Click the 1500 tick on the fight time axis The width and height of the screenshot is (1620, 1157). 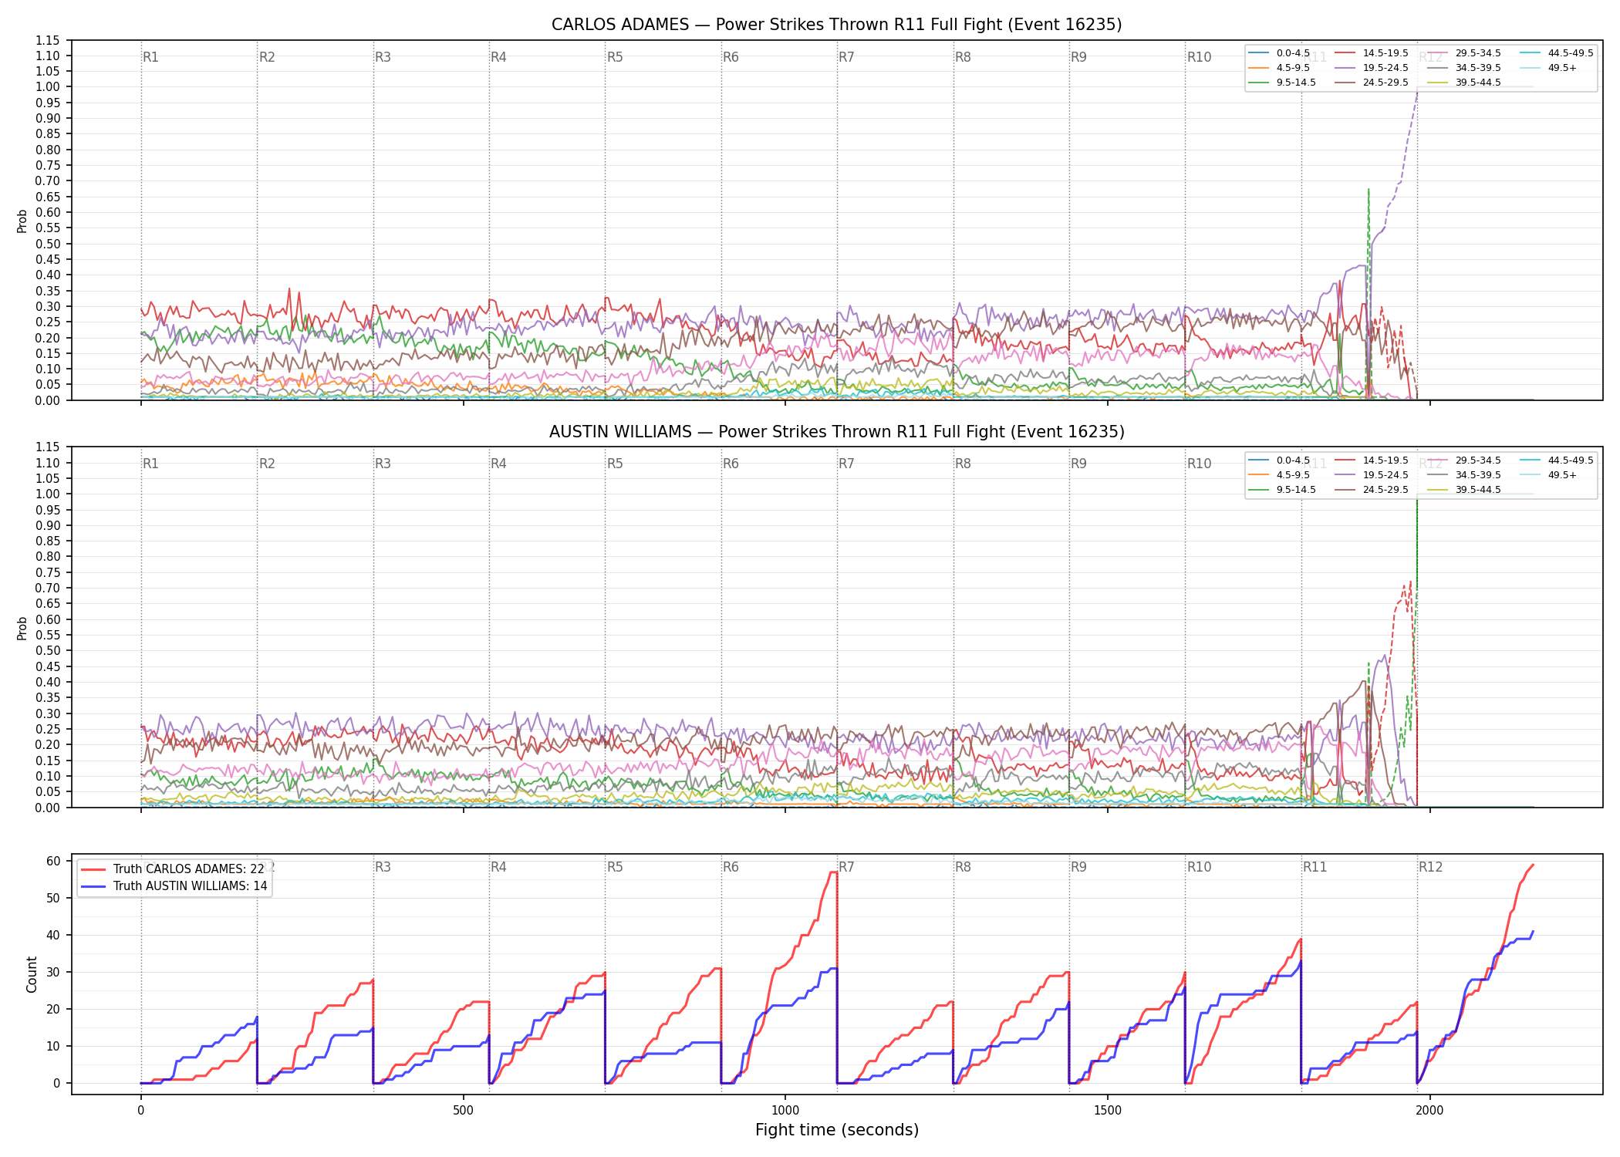click(x=1108, y=1111)
